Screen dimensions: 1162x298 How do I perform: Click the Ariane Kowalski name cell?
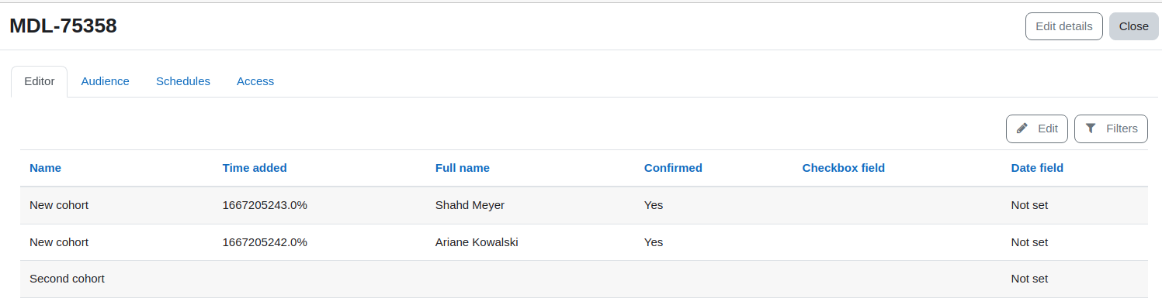[x=477, y=242]
